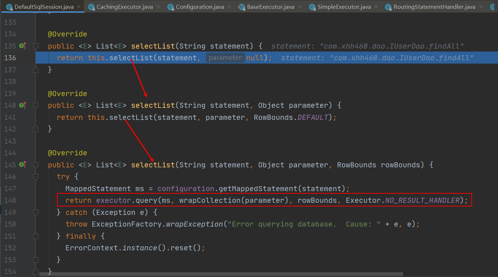This screenshot has width=498, height=277.
Task: Click the reset() call on line 152
Action: pos(184,248)
